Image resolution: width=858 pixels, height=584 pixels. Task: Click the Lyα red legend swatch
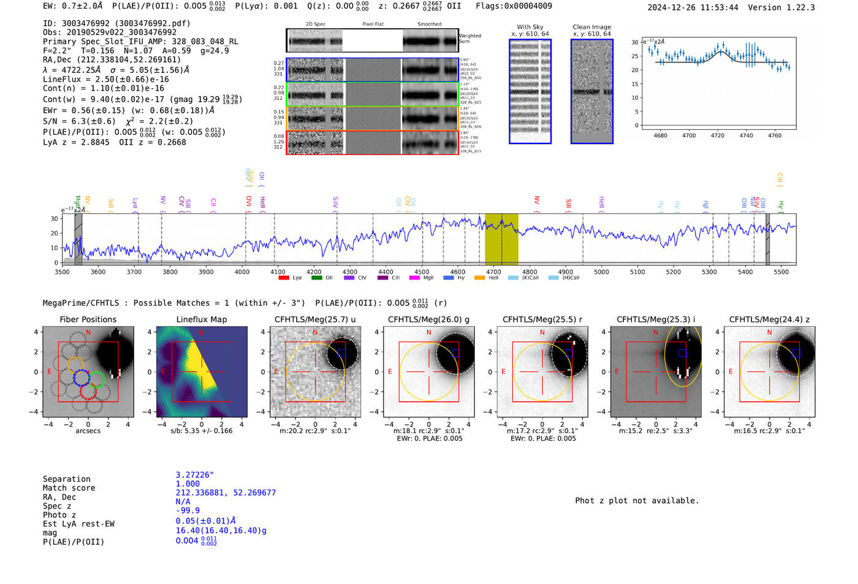tap(284, 278)
